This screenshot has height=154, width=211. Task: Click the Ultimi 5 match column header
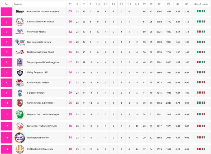click(x=201, y=4)
